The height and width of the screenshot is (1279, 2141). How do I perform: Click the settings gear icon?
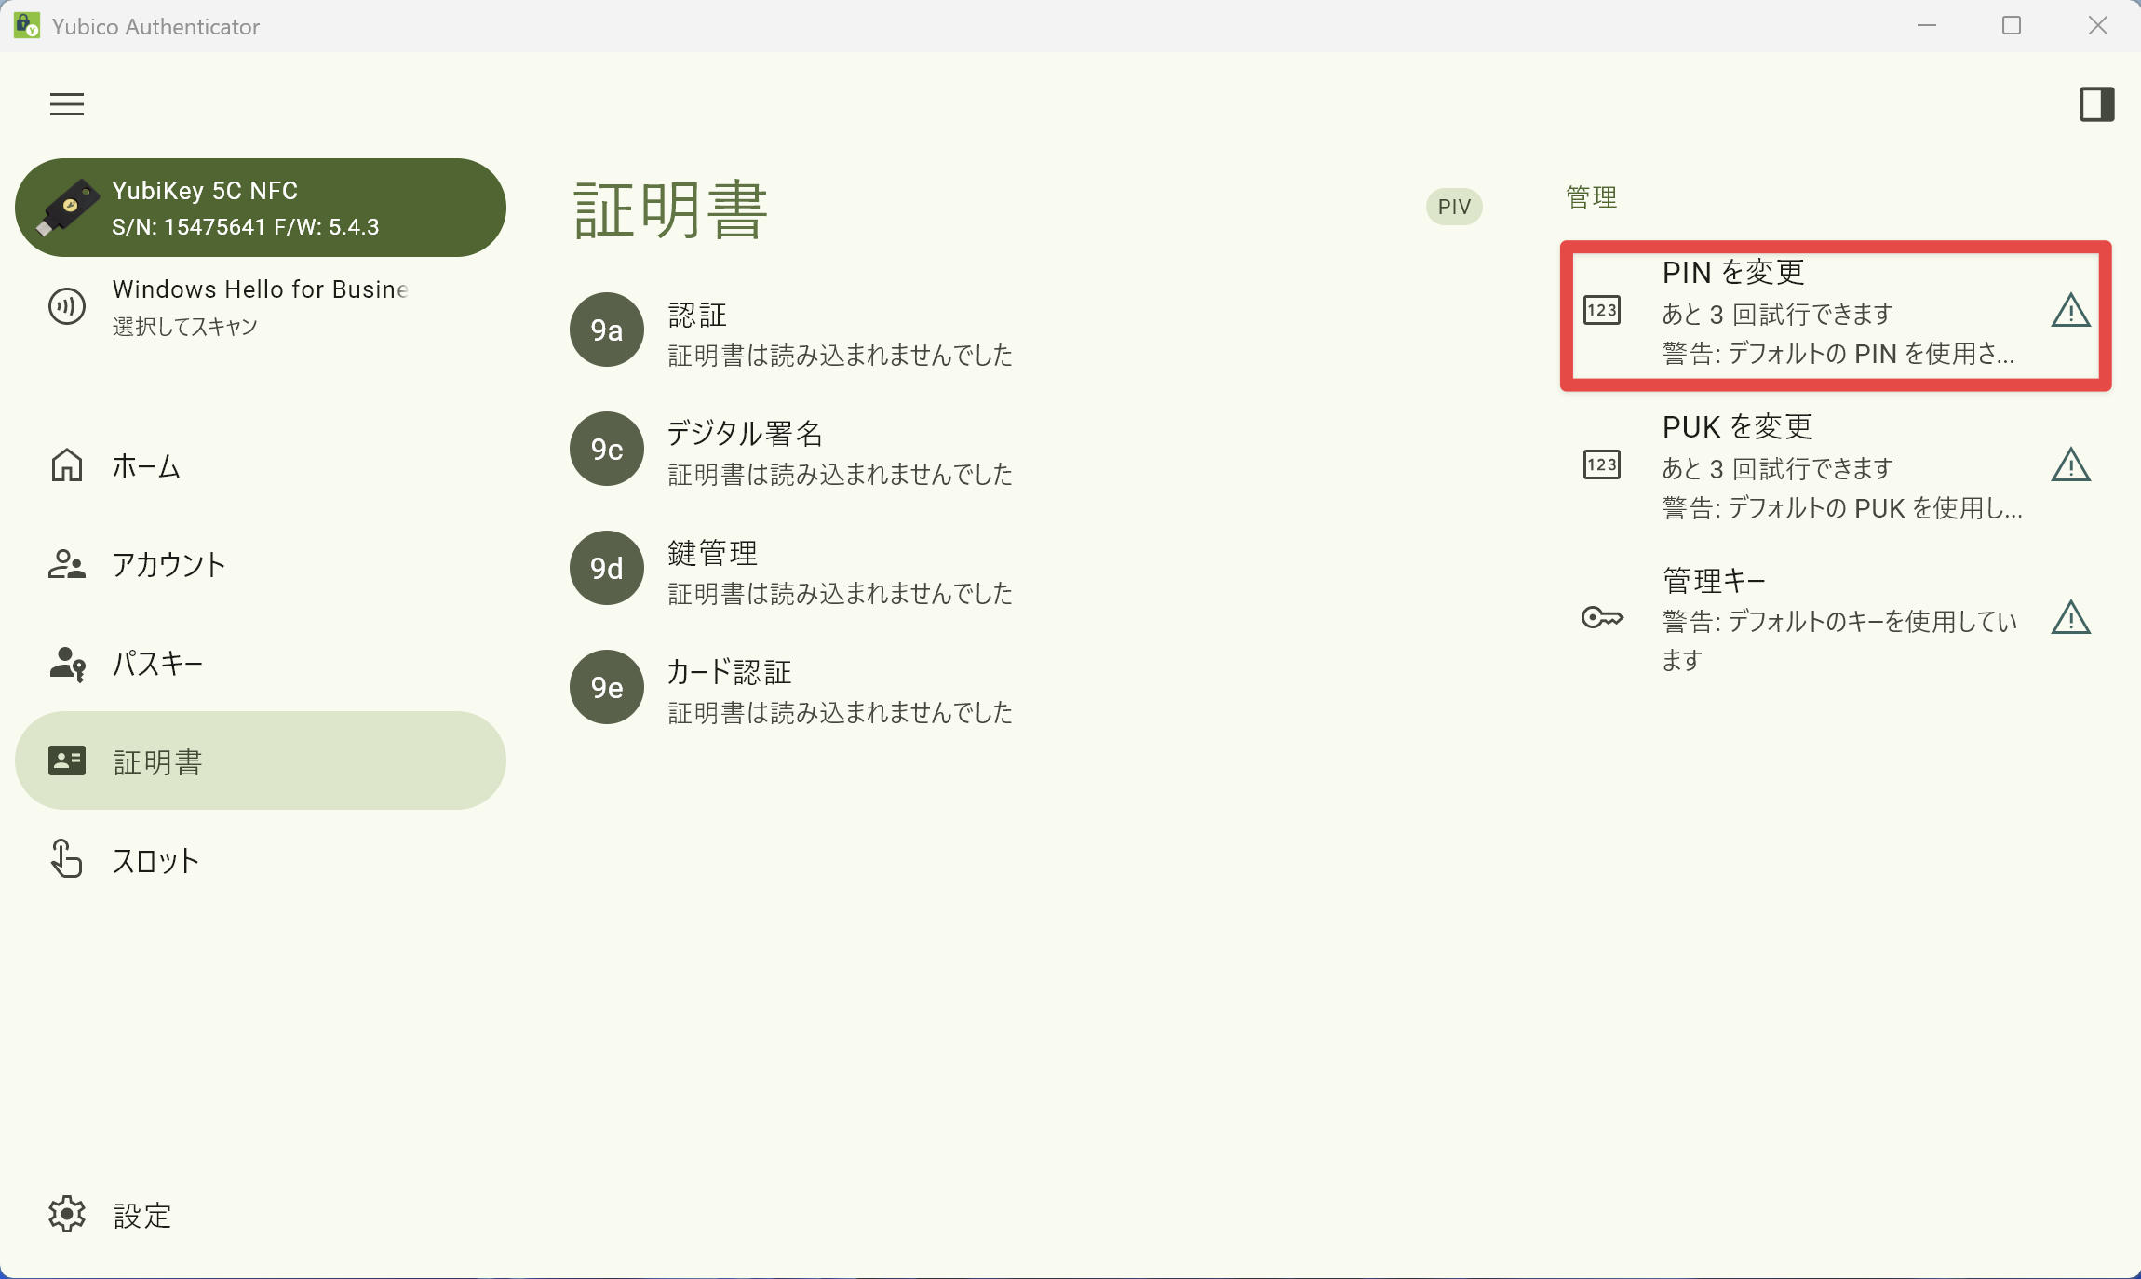point(67,1214)
